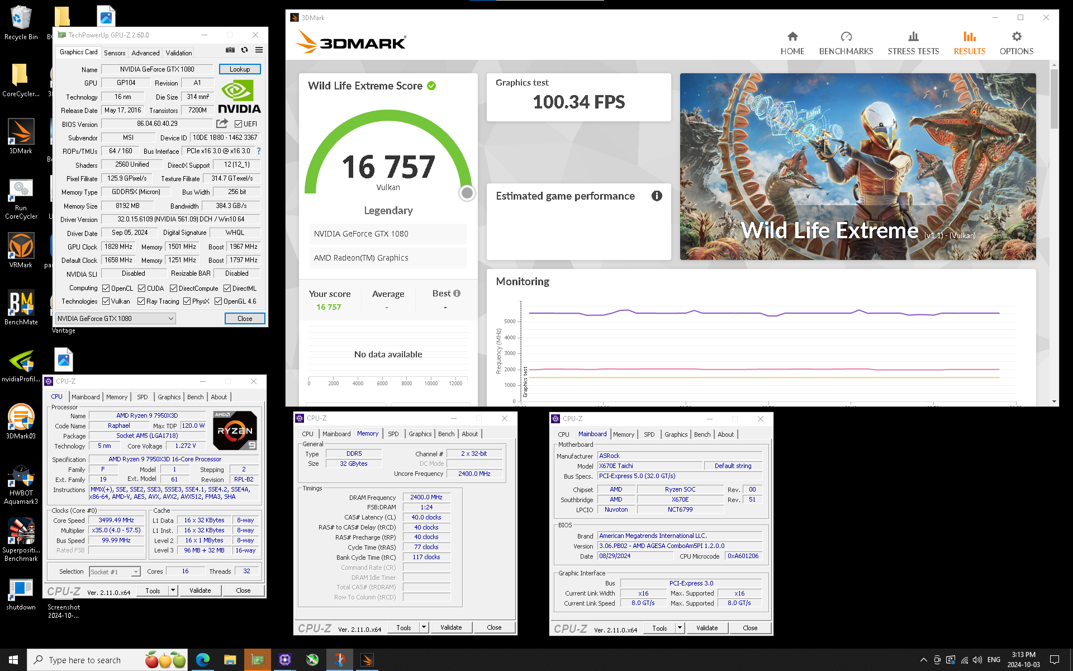Expand Tools dropdown arrow in CPU-Z Memory window

coord(424,627)
